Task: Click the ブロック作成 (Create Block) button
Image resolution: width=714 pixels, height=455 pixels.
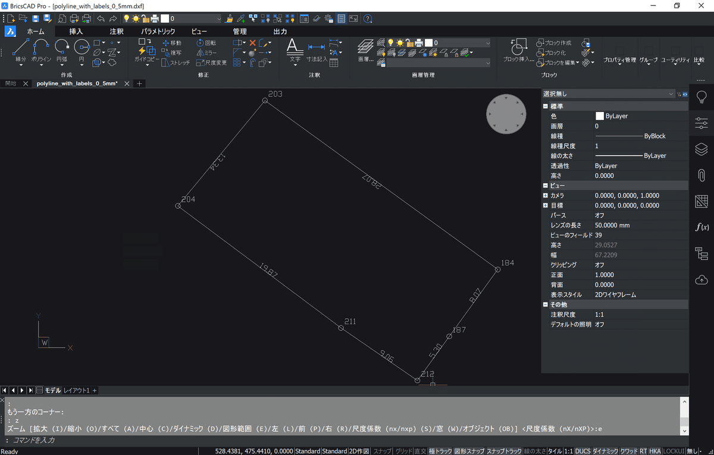Action: [554, 43]
